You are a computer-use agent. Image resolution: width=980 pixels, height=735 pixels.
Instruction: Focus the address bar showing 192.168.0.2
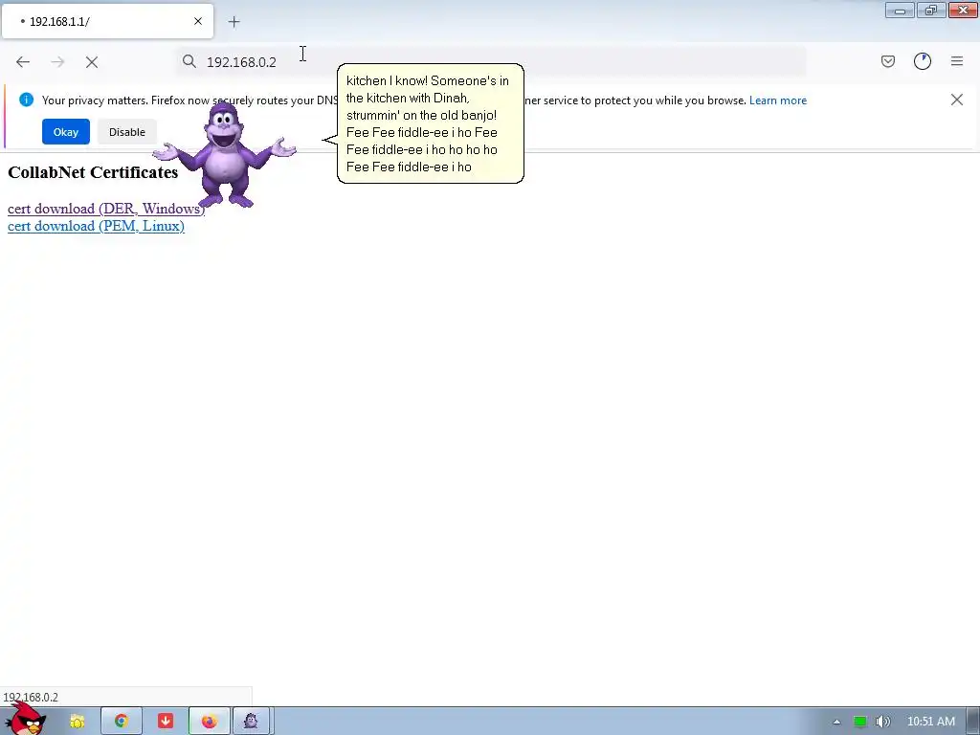pos(491,61)
